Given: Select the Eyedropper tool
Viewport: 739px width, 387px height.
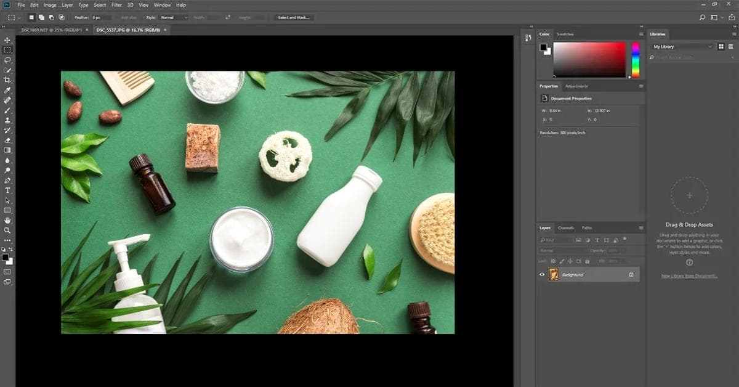Looking at the screenshot, I should [7, 90].
